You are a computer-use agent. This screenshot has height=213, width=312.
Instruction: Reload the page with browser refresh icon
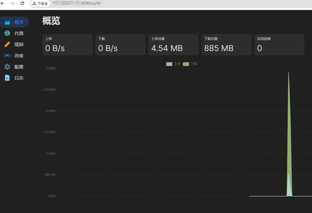click(x=22, y=3)
